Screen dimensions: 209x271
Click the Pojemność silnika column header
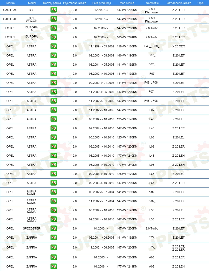(75, 3)
